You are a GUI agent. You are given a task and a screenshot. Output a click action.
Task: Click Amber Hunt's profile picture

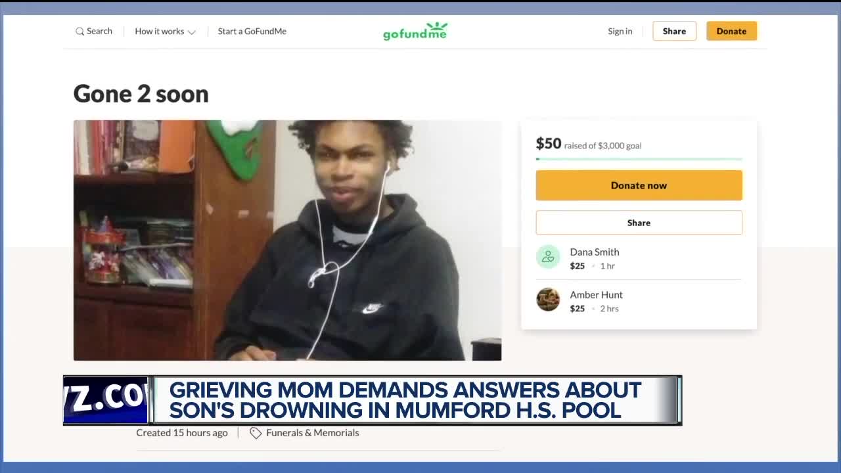(548, 300)
